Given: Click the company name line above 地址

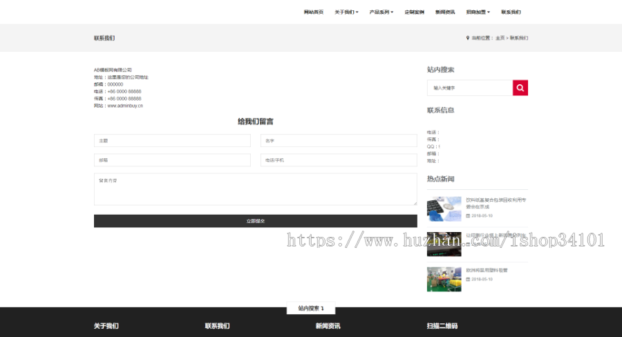Looking at the screenshot, I should pyautogui.click(x=113, y=70).
